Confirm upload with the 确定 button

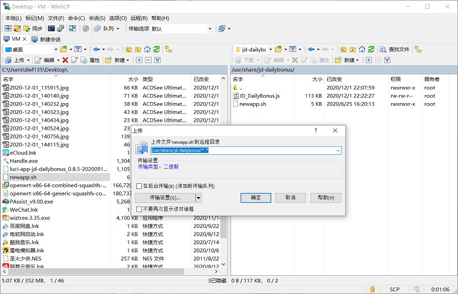tap(255, 198)
